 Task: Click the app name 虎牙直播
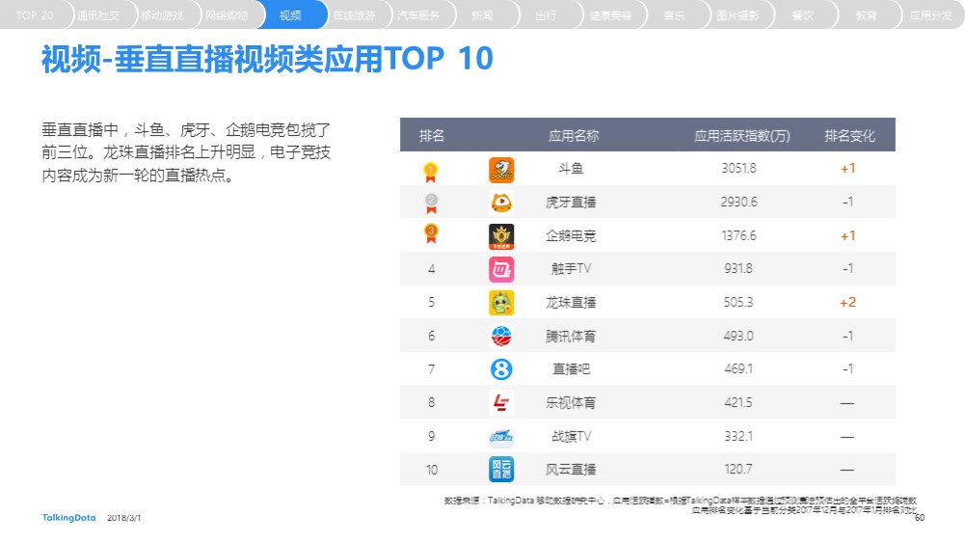coord(571,202)
